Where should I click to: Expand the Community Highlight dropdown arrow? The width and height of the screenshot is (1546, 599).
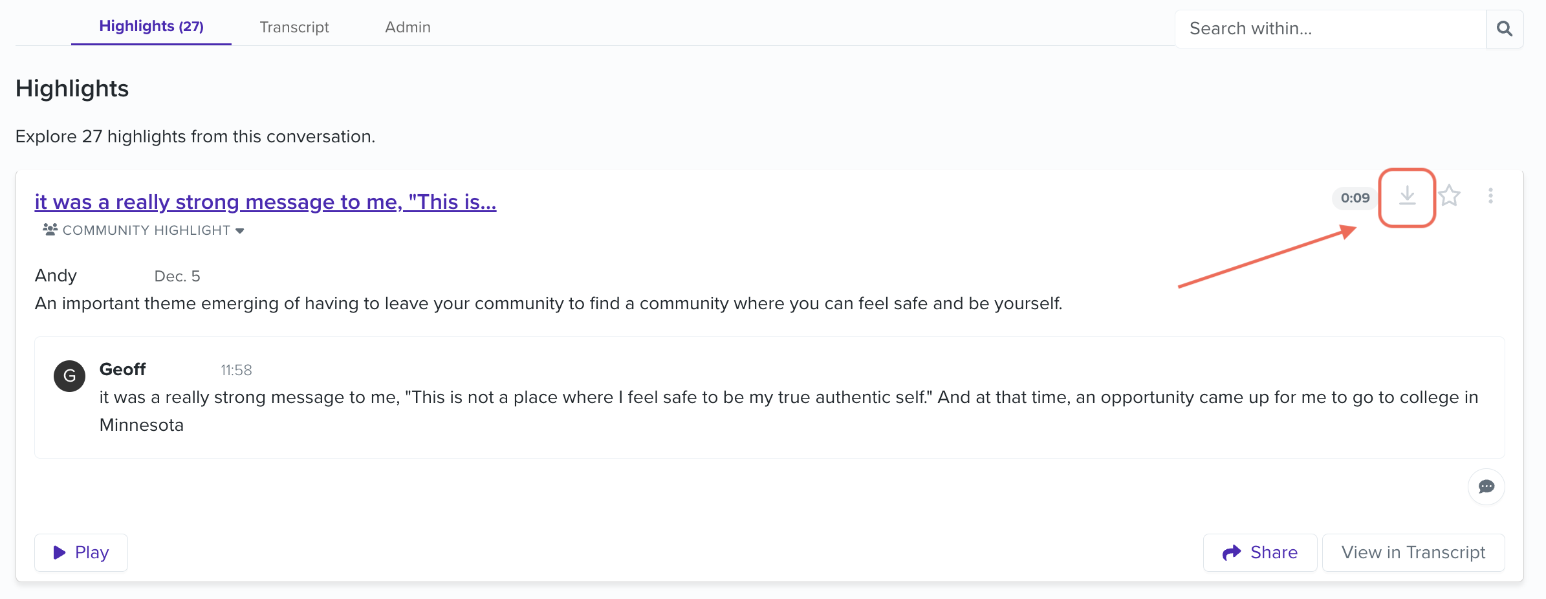[x=240, y=231]
